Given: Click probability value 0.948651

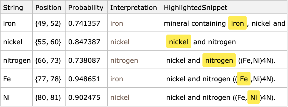Looking at the screenshot, I should point(84,79).
